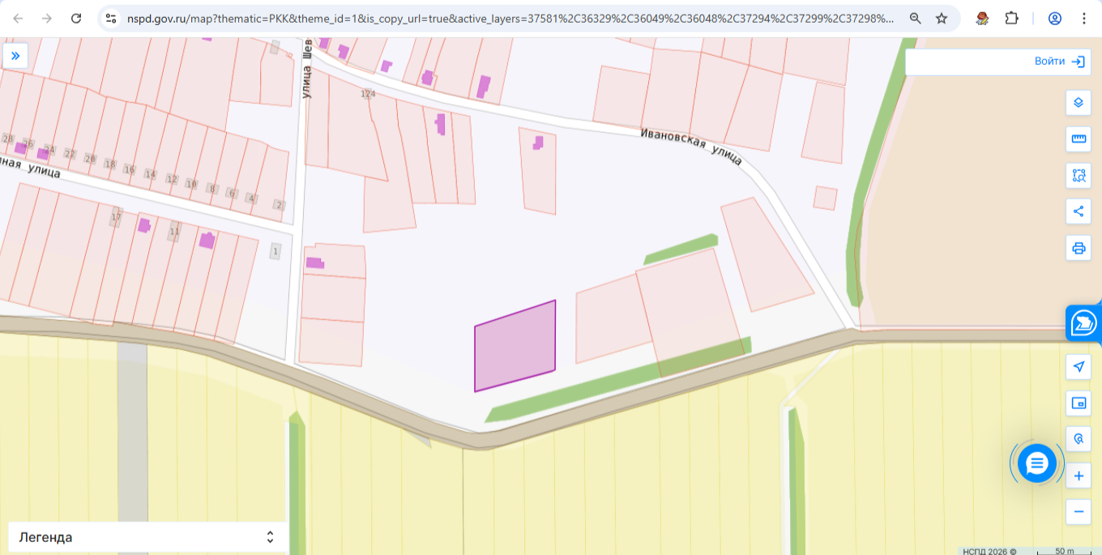Activate the search-in-area selection tool

(x=1079, y=176)
